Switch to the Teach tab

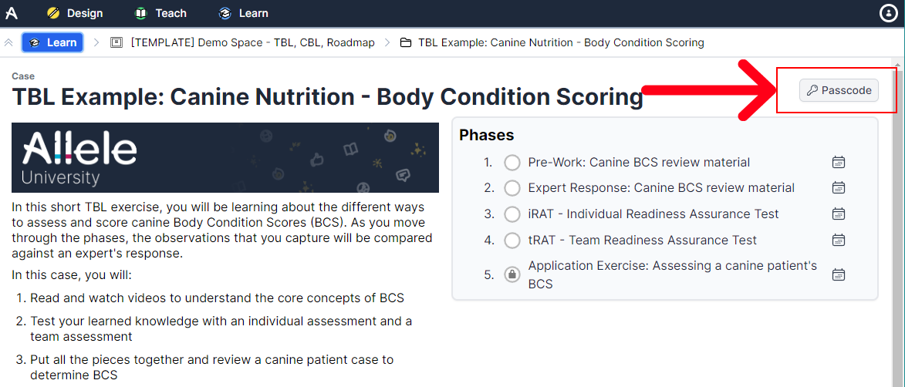160,13
